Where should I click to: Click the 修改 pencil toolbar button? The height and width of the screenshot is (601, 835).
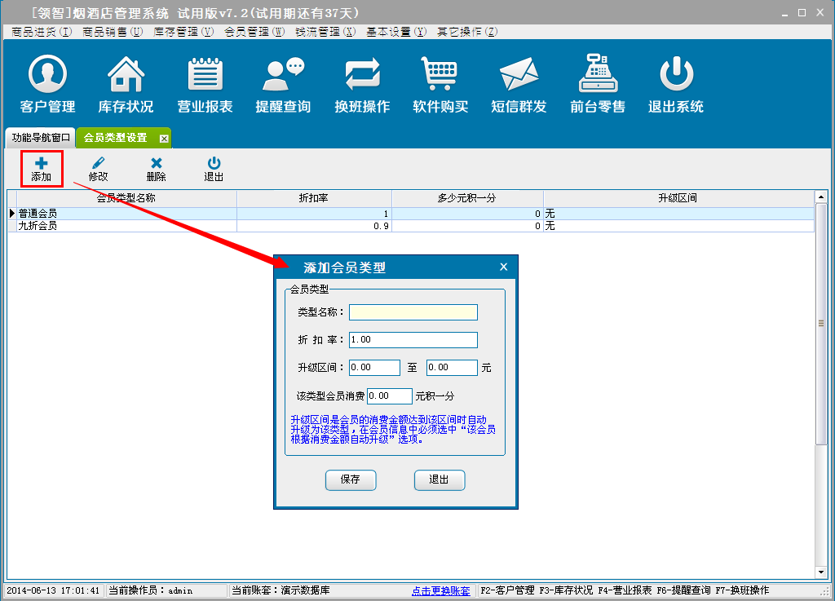[99, 169]
